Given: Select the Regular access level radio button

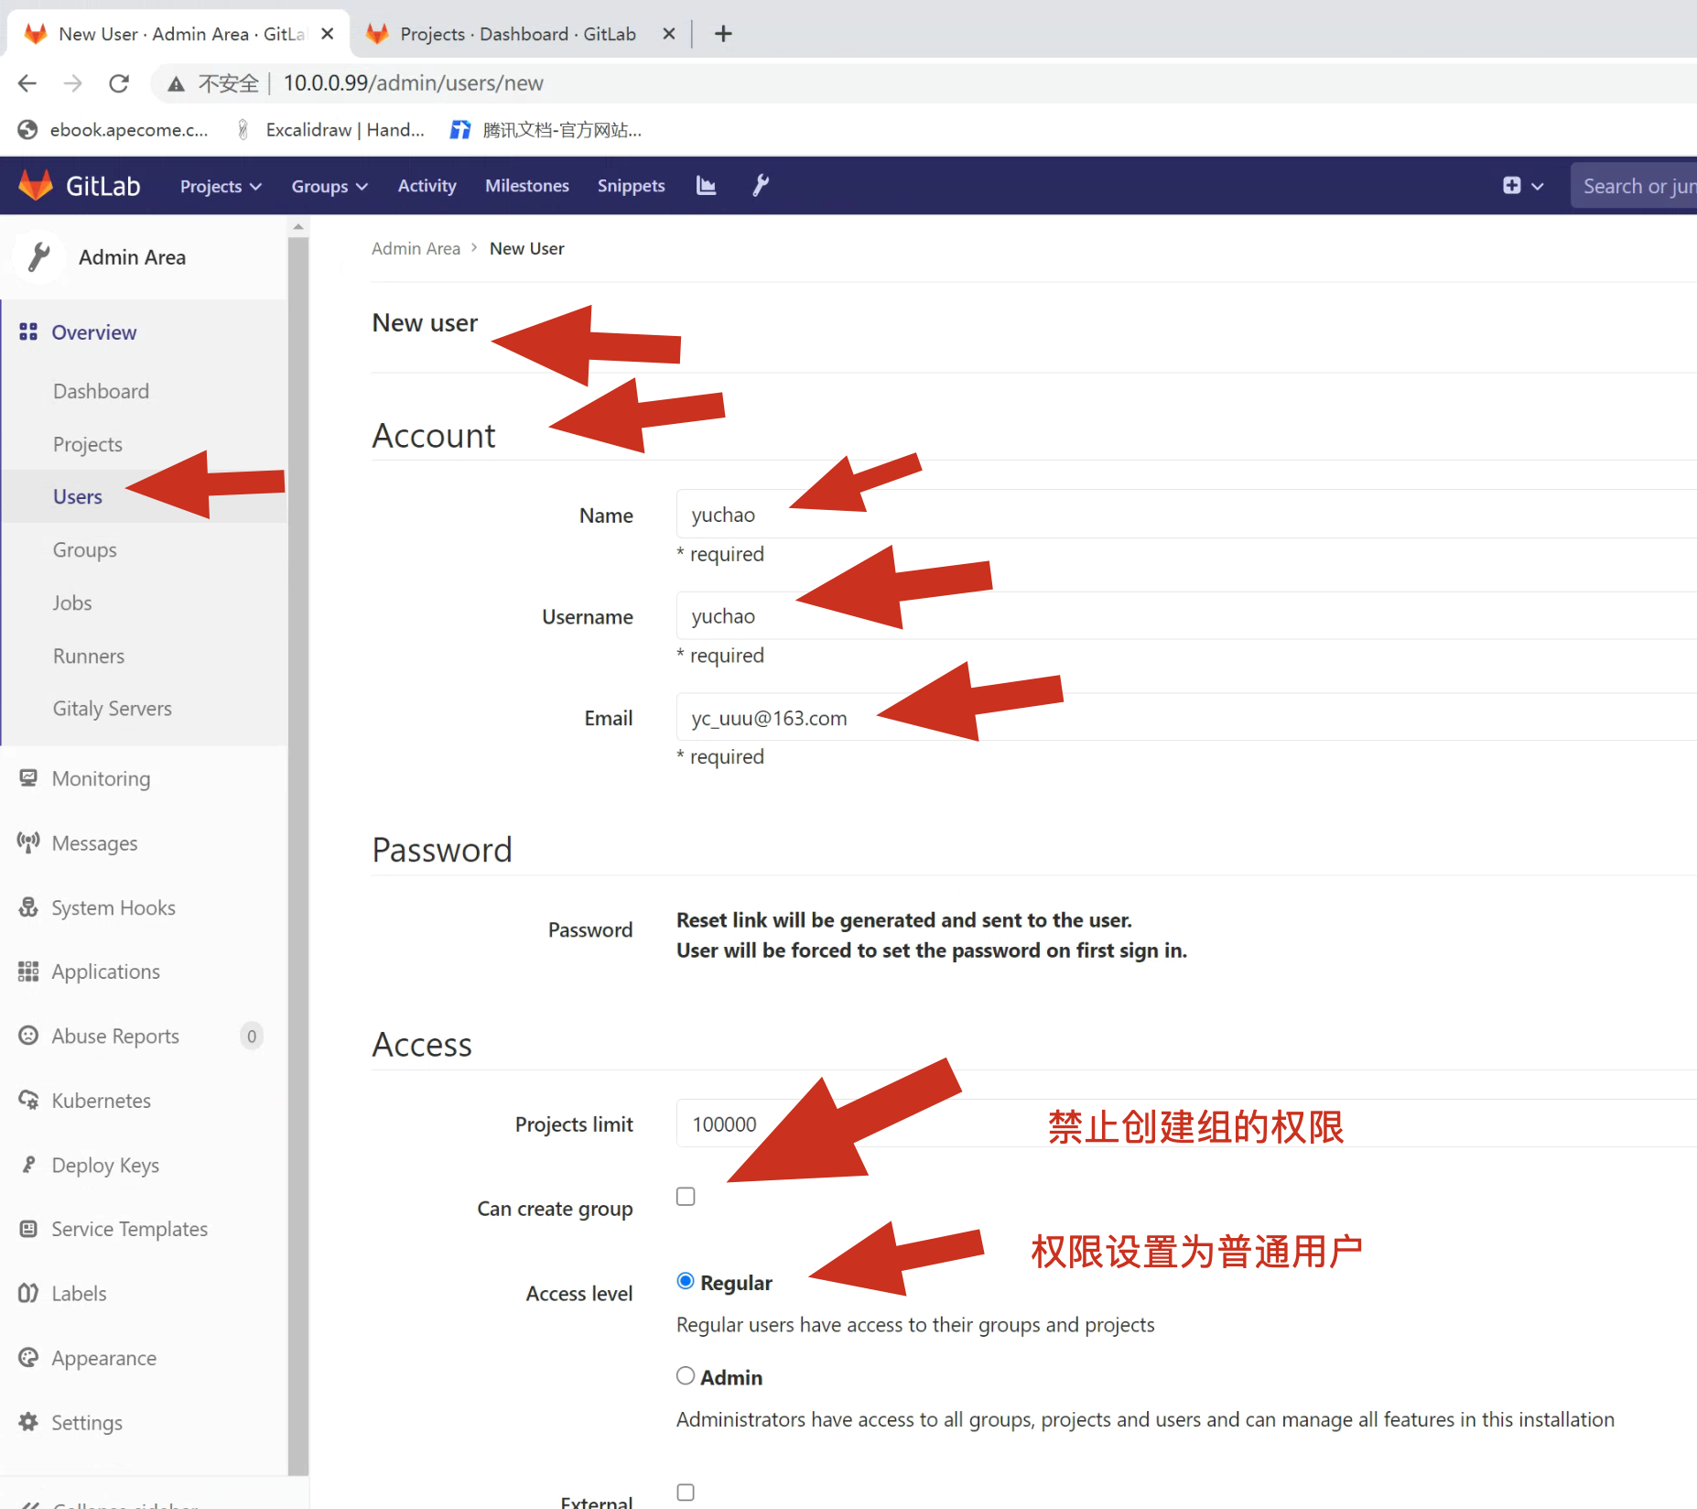Looking at the screenshot, I should [x=686, y=1281].
